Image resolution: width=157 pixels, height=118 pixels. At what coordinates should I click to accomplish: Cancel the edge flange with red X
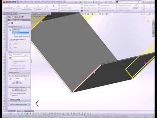pyautogui.click(x=12, y=23)
